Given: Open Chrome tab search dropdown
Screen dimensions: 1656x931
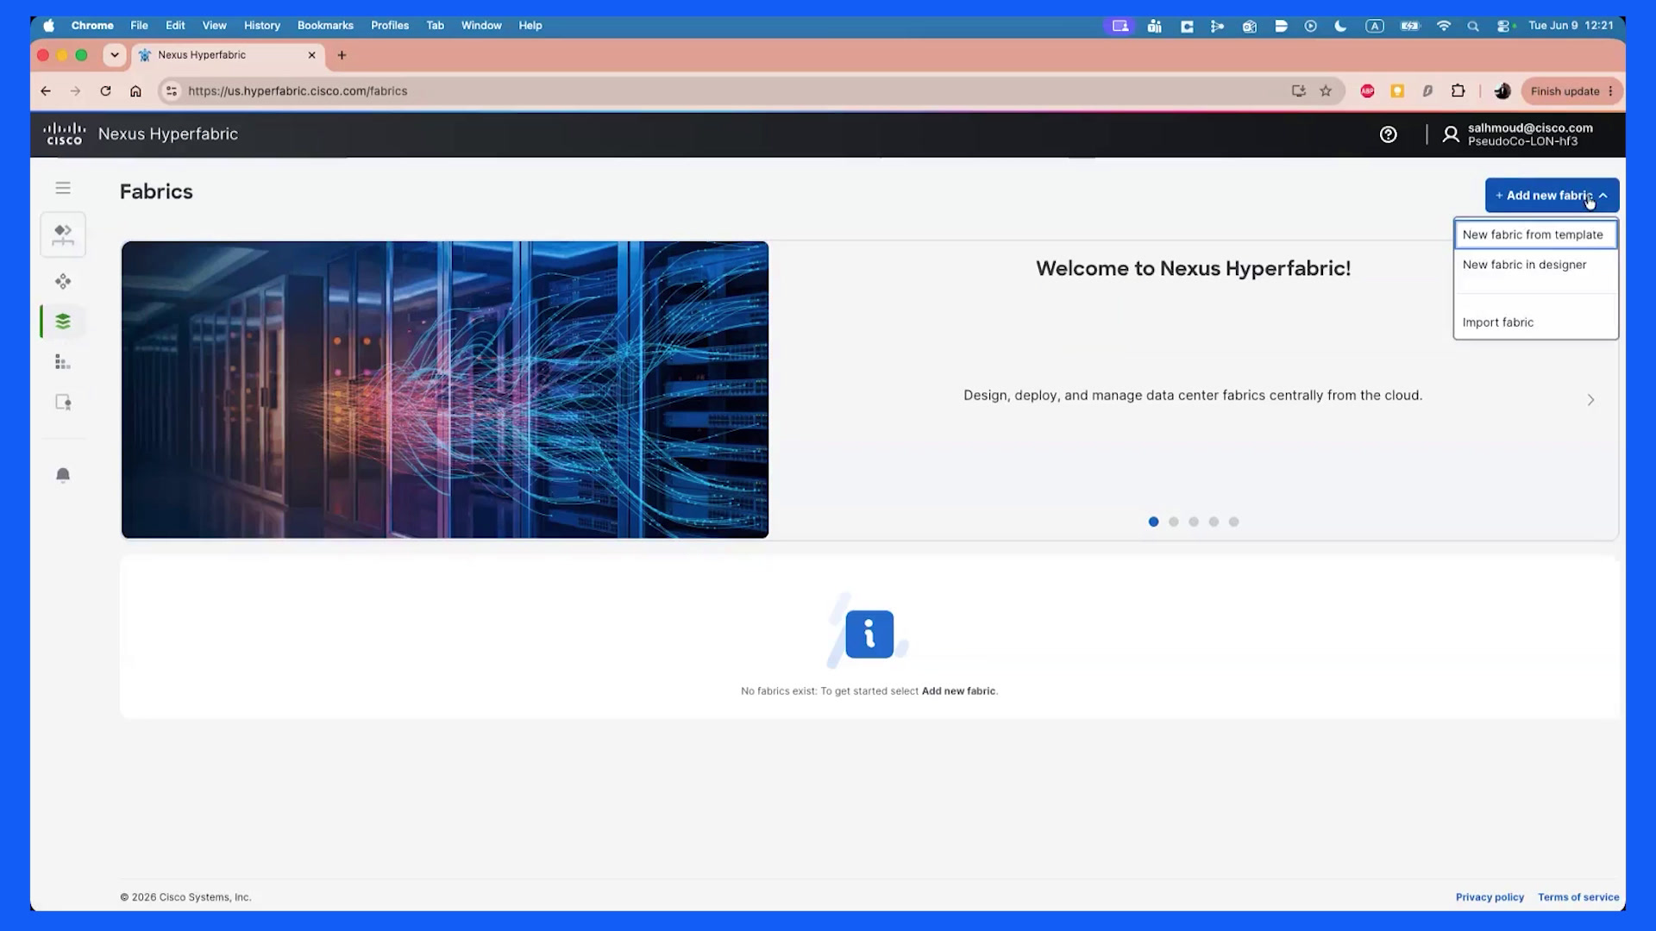Looking at the screenshot, I should coord(114,55).
